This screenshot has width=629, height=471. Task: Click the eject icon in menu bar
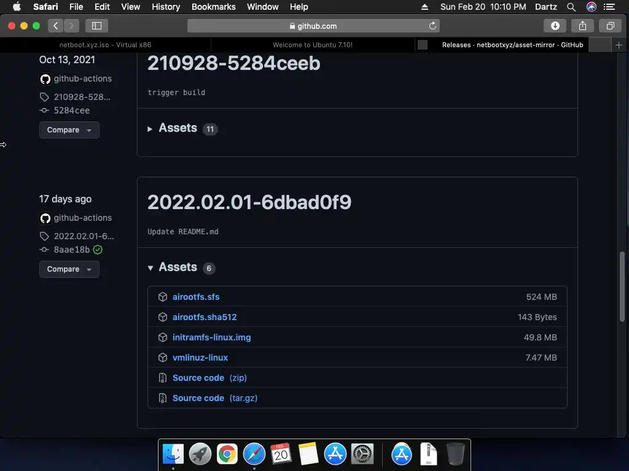[x=424, y=7]
